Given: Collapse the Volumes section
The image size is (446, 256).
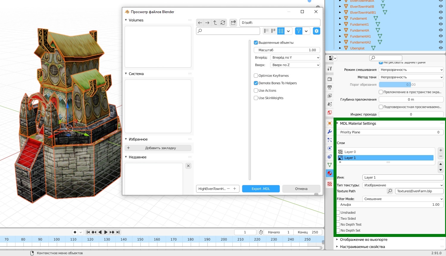Looking at the screenshot, I should (x=126, y=20).
